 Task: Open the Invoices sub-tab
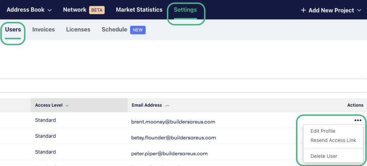tap(43, 29)
